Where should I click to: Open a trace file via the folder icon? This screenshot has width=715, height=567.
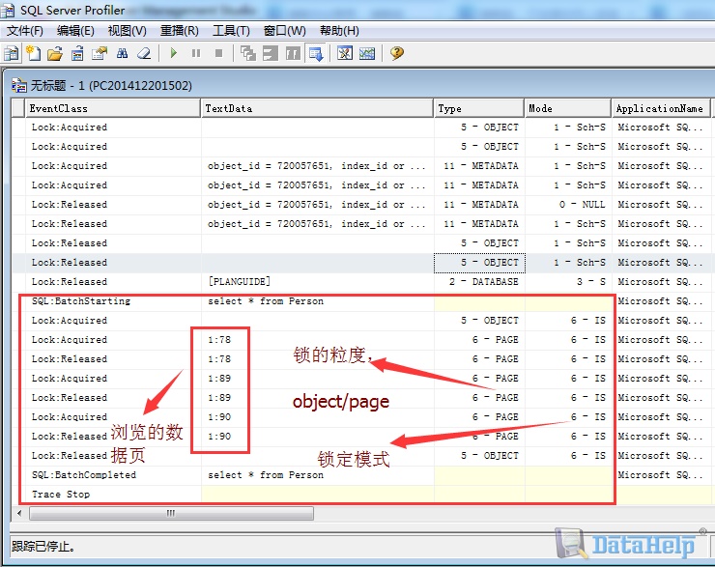pyautogui.click(x=55, y=53)
